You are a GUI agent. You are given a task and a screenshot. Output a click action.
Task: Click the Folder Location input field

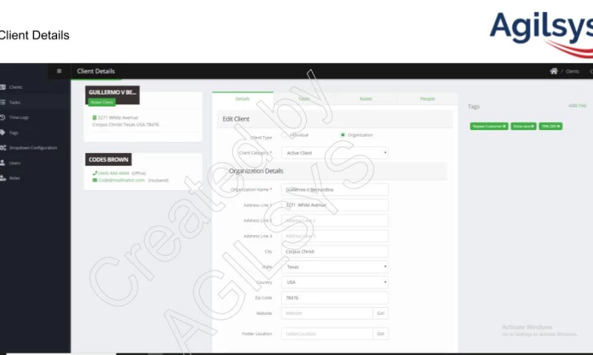[x=327, y=334]
